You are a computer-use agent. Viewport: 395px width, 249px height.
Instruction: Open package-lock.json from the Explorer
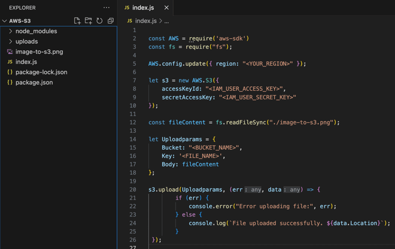[x=41, y=72]
